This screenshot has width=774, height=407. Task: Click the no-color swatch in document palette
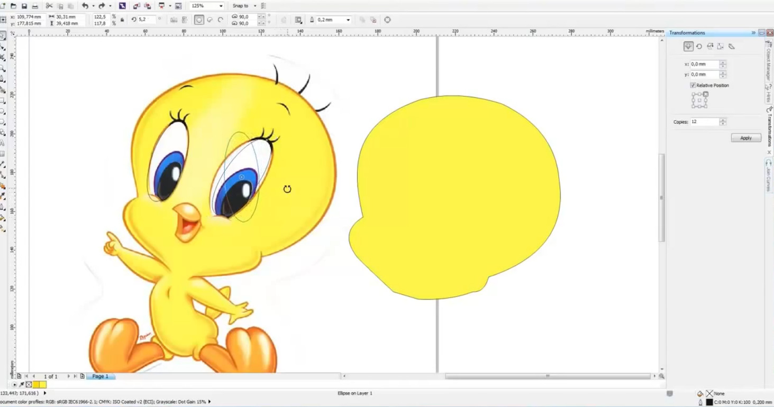click(29, 385)
